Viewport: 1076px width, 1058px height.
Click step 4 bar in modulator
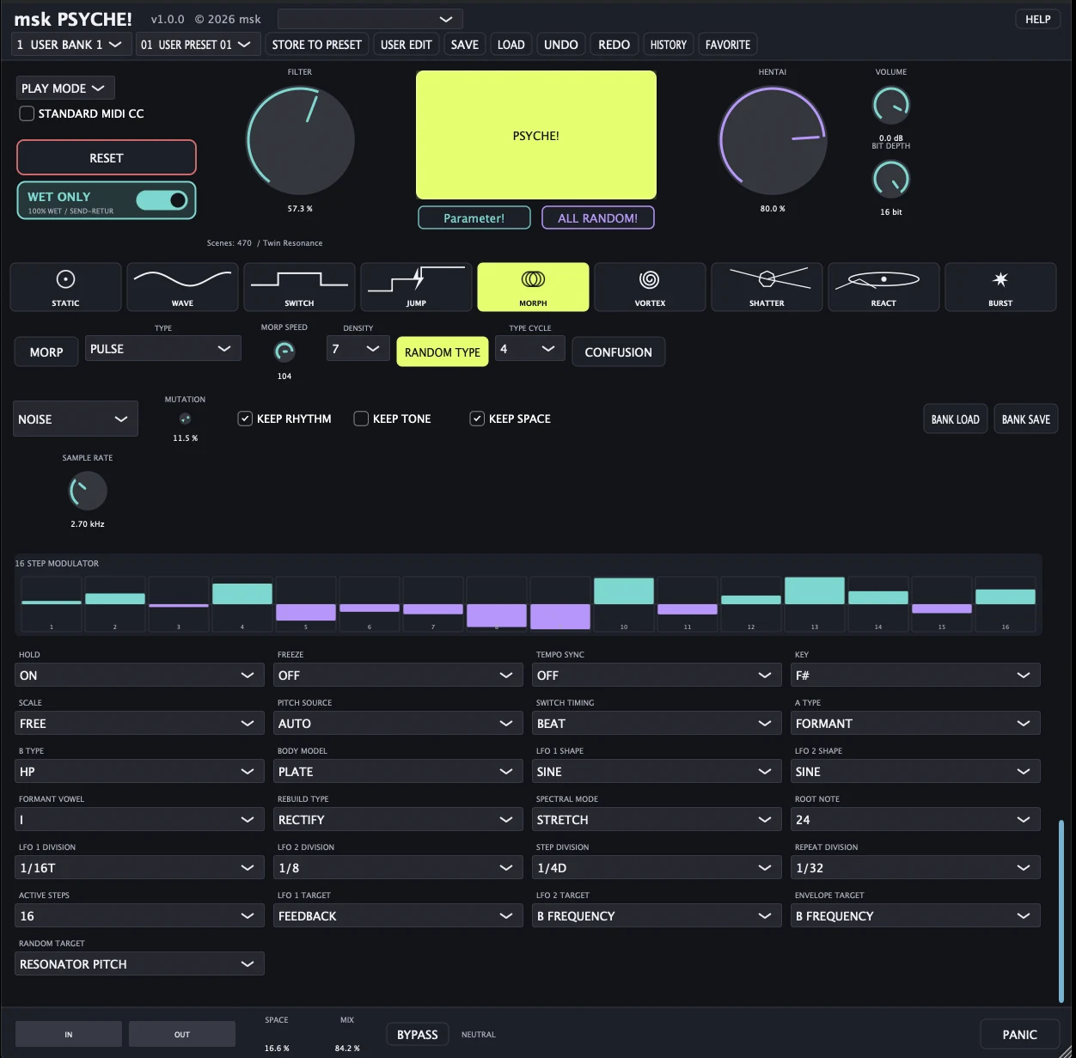pyautogui.click(x=242, y=593)
